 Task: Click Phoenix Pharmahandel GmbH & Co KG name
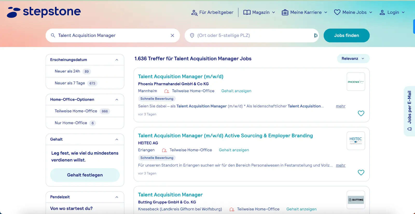pyautogui.click(x=173, y=84)
